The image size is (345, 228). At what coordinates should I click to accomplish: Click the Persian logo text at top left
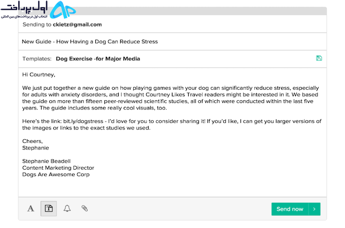pyautogui.click(x=24, y=9)
